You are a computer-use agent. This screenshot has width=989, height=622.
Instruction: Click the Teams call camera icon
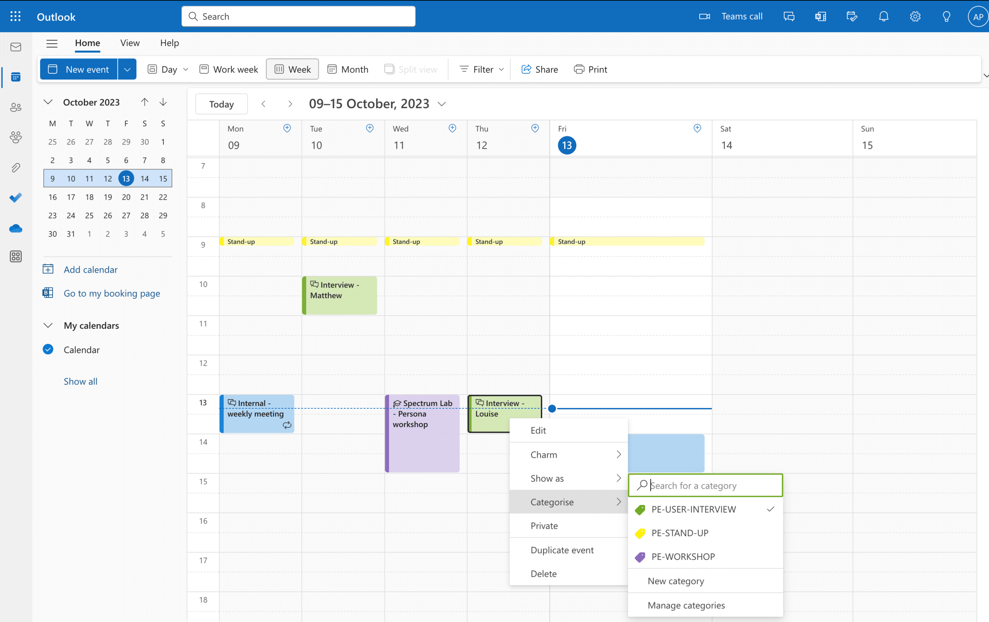705,16
